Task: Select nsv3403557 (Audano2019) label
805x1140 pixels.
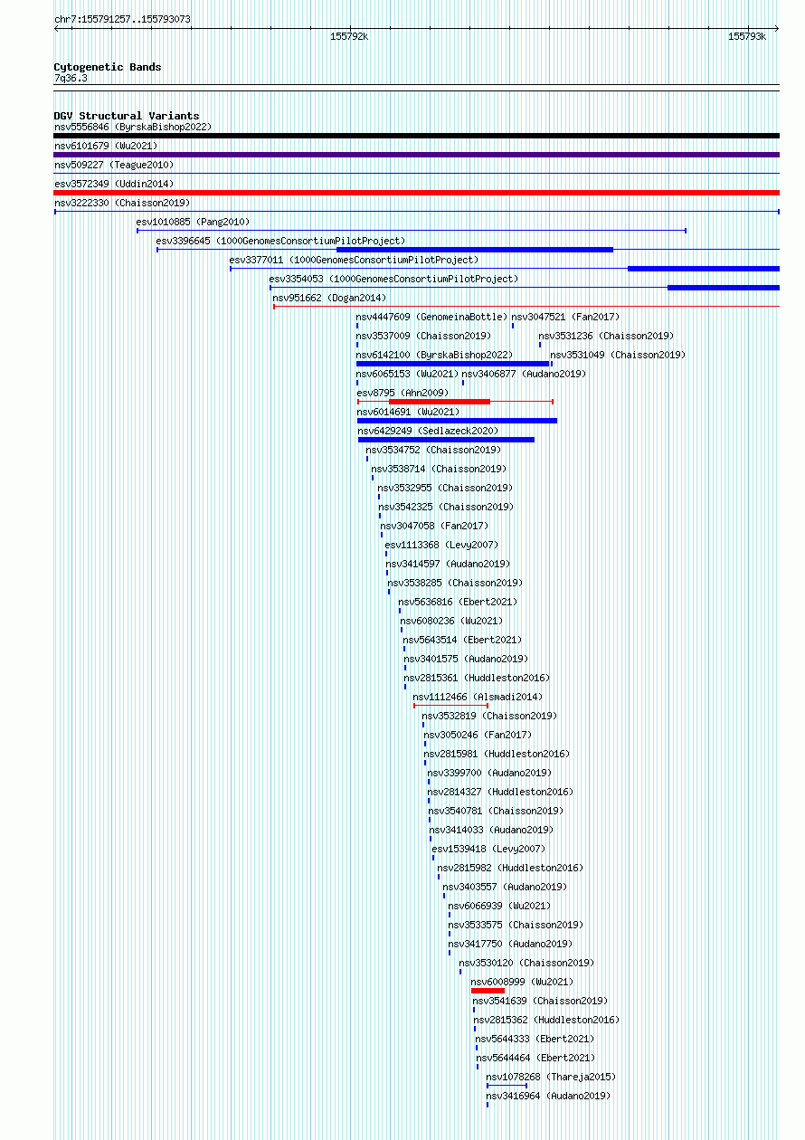Action: (x=505, y=888)
